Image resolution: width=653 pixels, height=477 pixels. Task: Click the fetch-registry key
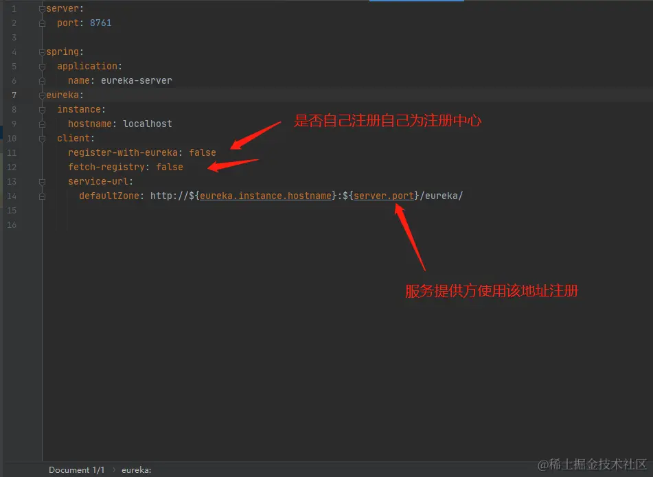(106, 167)
